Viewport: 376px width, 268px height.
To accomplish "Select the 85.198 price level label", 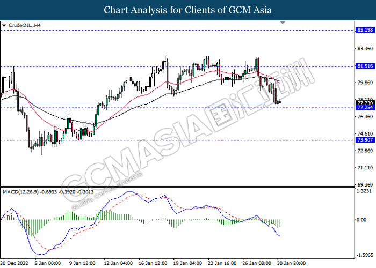I will pos(365,30).
